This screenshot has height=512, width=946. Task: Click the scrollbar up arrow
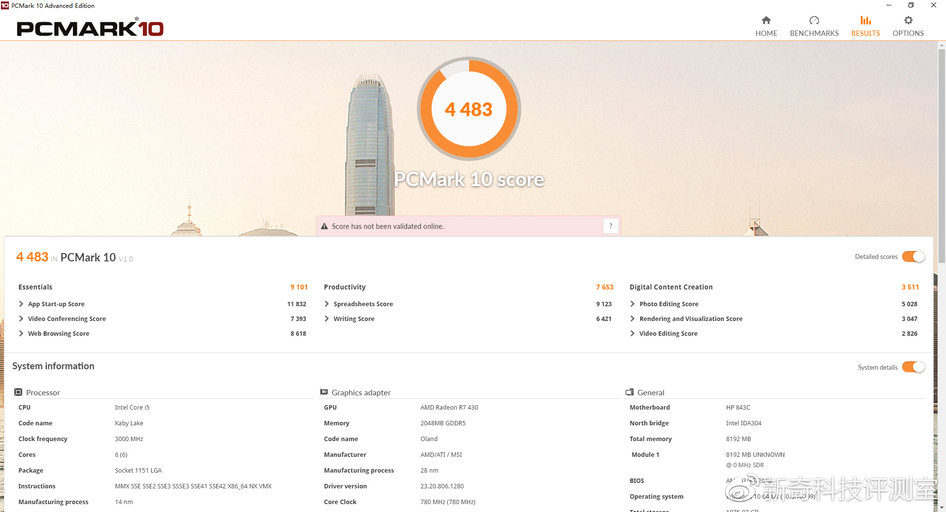pos(942,45)
